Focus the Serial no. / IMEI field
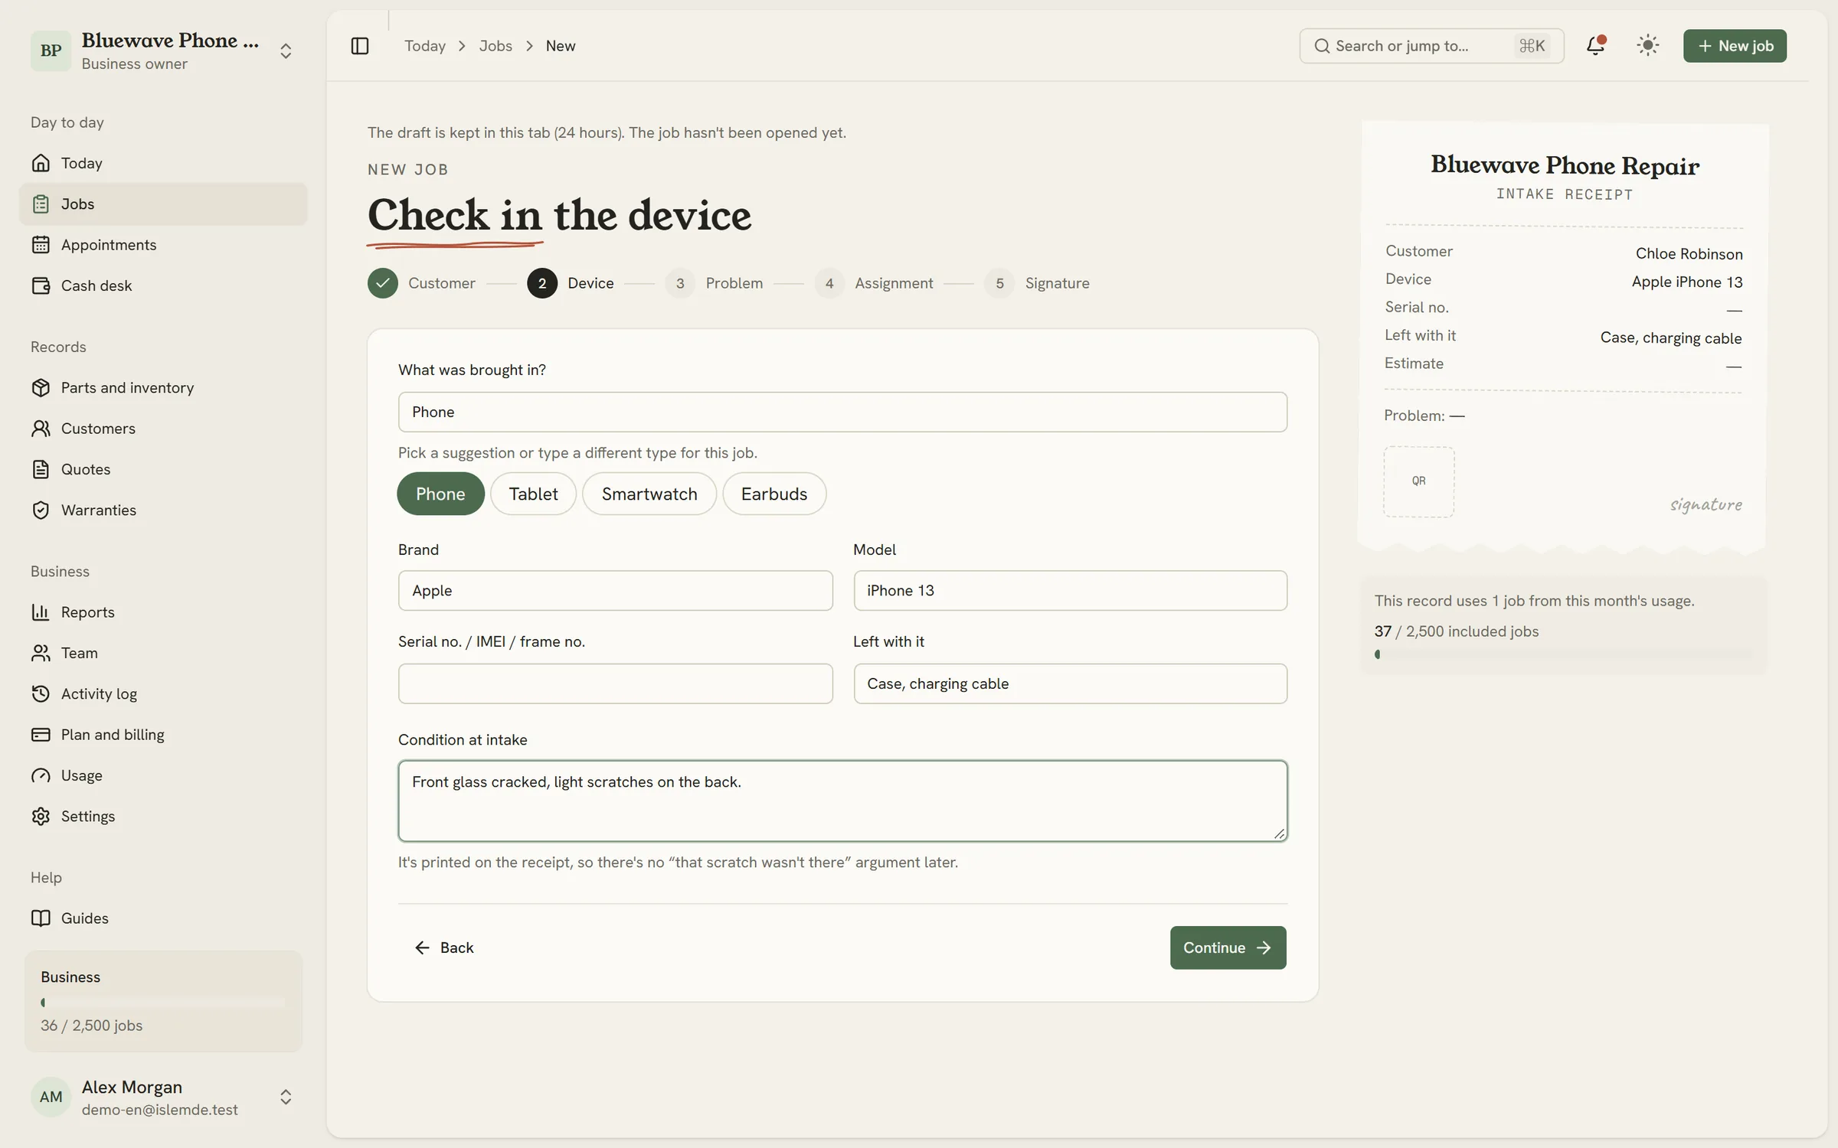The height and width of the screenshot is (1148, 1838). [x=615, y=683]
